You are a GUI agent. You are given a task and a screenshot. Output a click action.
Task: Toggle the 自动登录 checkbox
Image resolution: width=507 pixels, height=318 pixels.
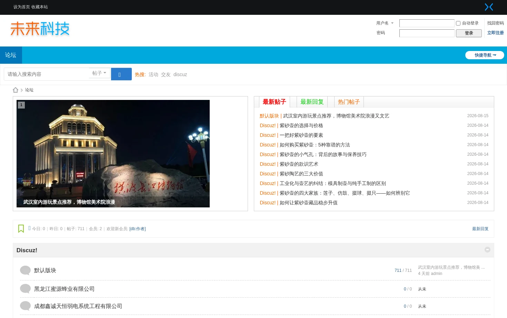(458, 23)
